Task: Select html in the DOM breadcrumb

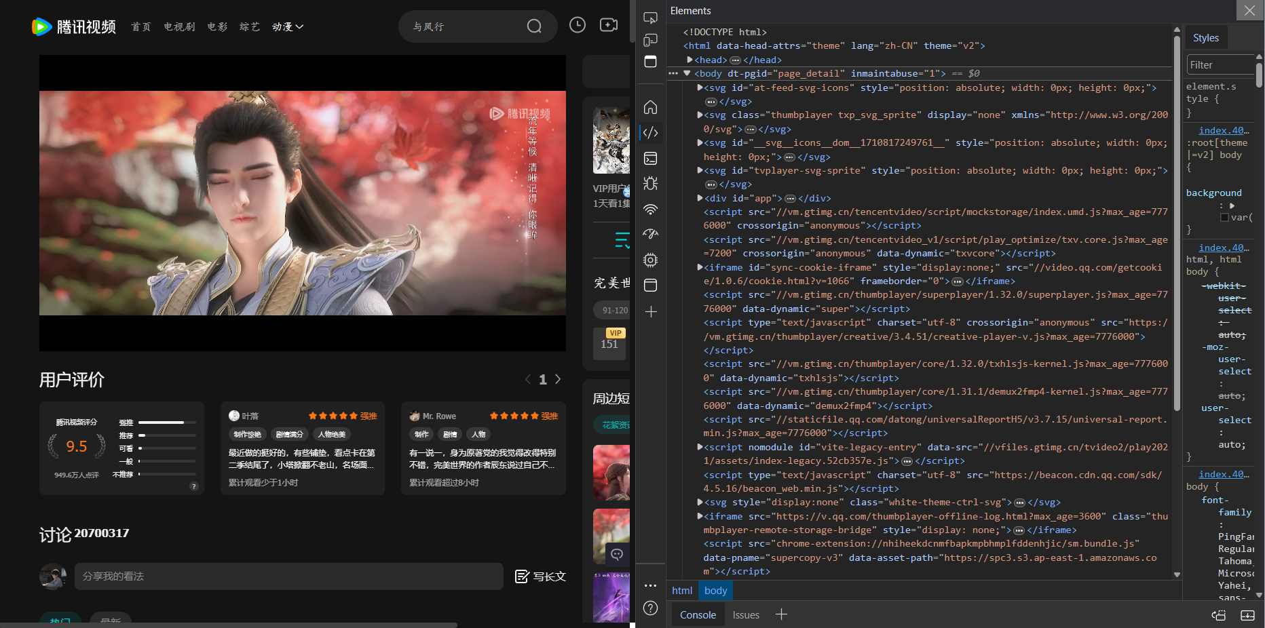Action: (682, 591)
